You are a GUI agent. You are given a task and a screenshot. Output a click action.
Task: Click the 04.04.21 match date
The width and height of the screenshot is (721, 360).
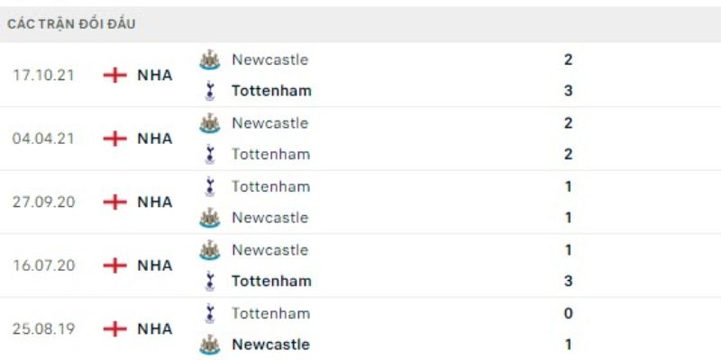(x=43, y=139)
